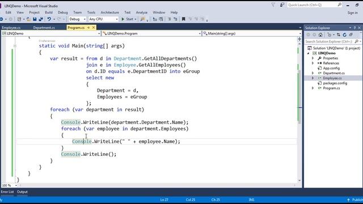The width and height of the screenshot is (363, 204).
Task: Open the Analyze menu
Action: pyautogui.click(x=141, y=12)
